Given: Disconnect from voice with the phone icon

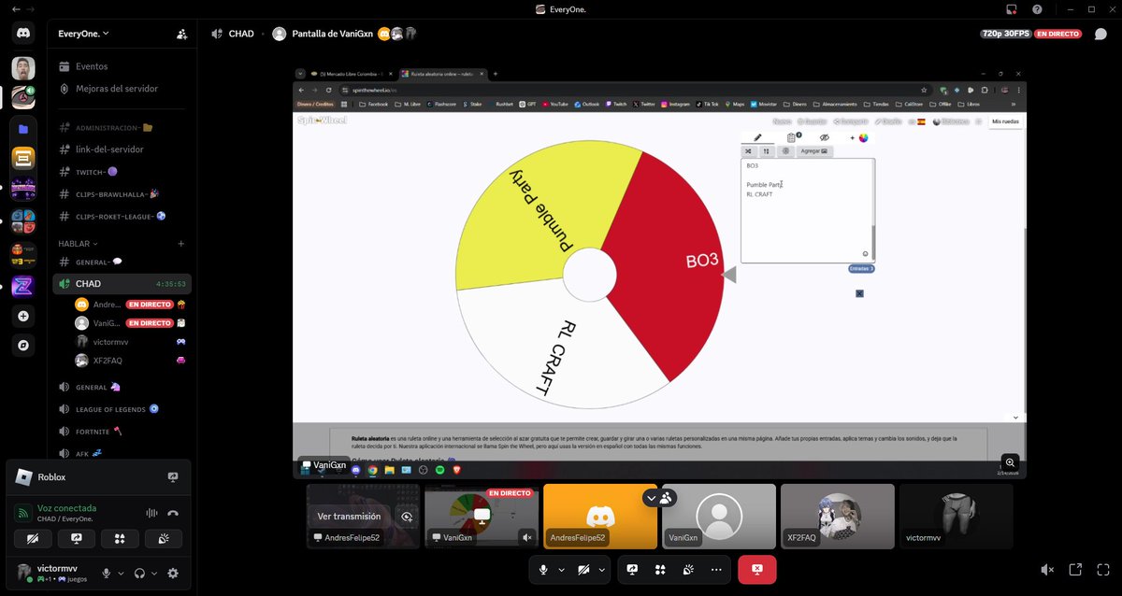Looking at the screenshot, I should [173, 513].
